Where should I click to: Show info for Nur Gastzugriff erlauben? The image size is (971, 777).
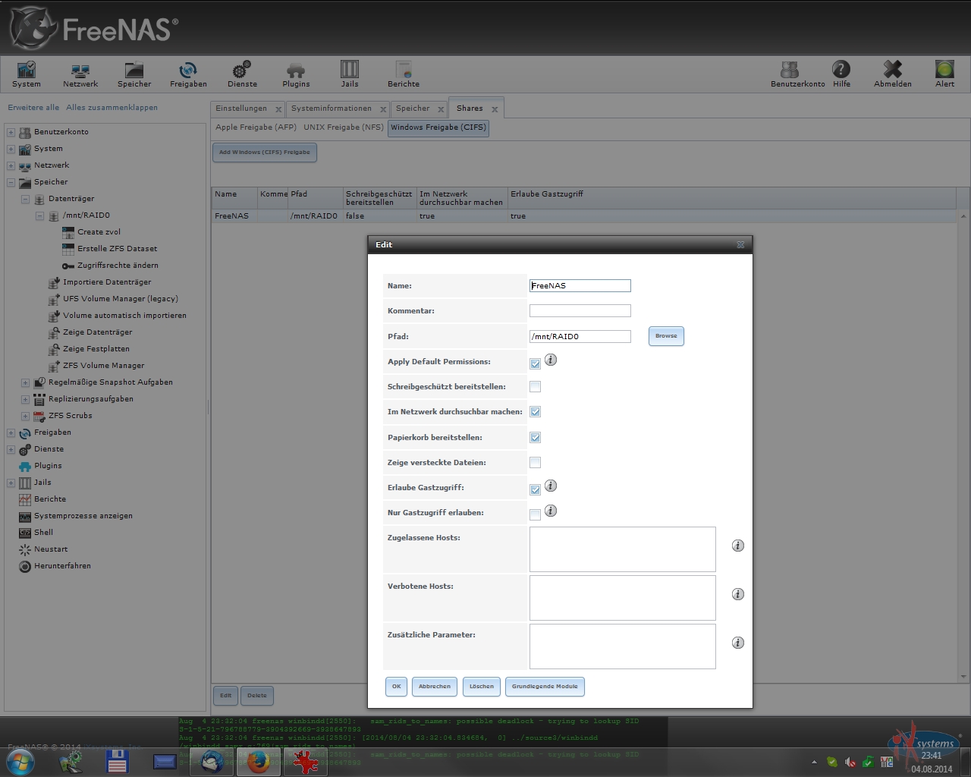(551, 511)
